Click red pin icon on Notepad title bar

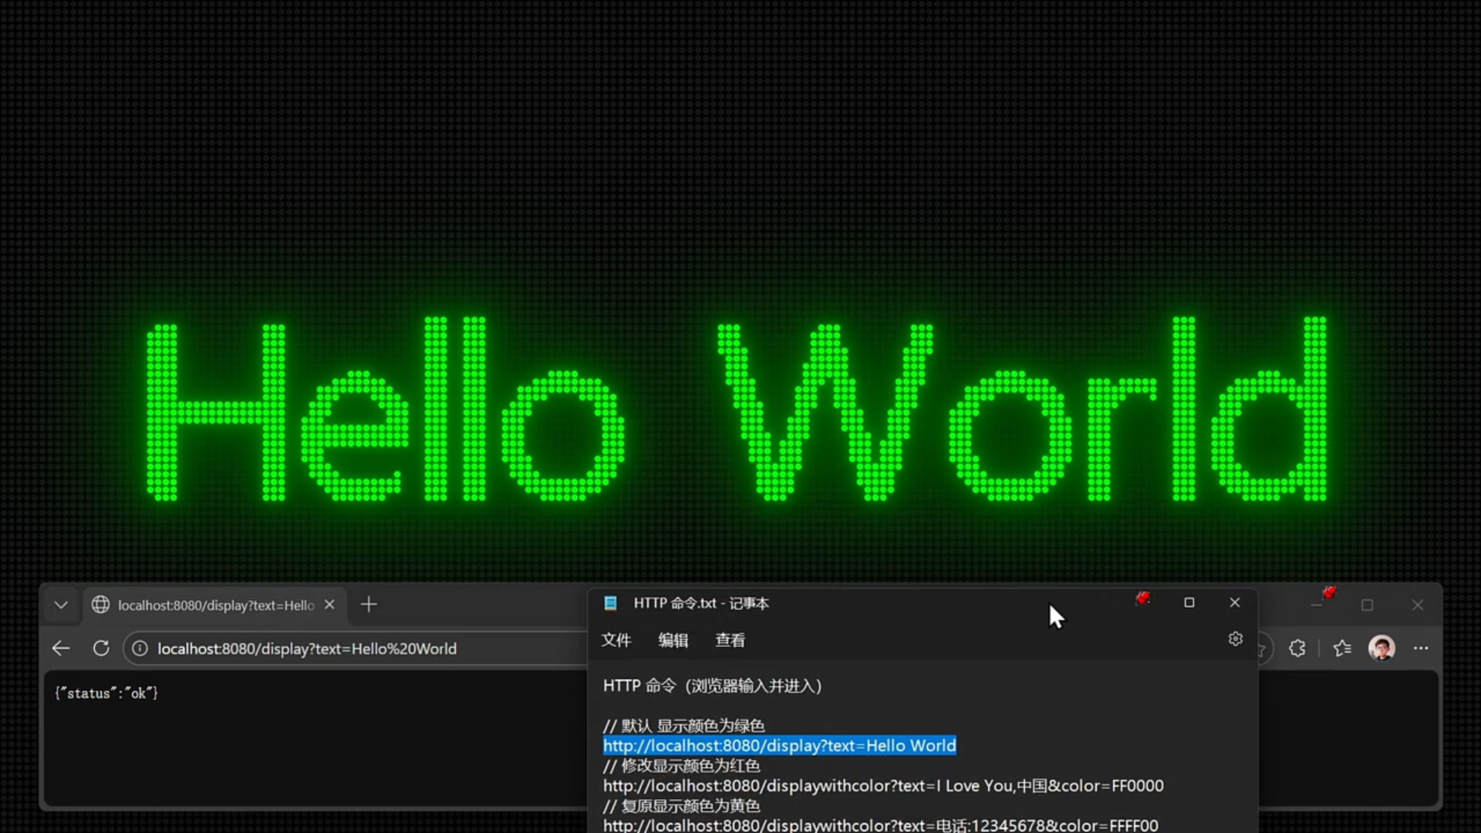point(1142,599)
